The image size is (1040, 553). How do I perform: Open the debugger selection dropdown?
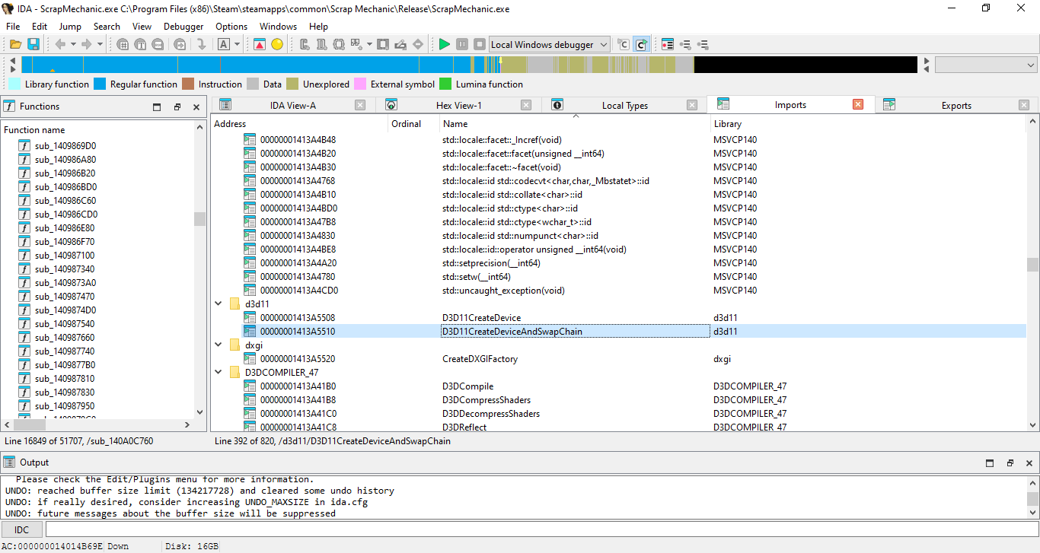pyautogui.click(x=550, y=45)
